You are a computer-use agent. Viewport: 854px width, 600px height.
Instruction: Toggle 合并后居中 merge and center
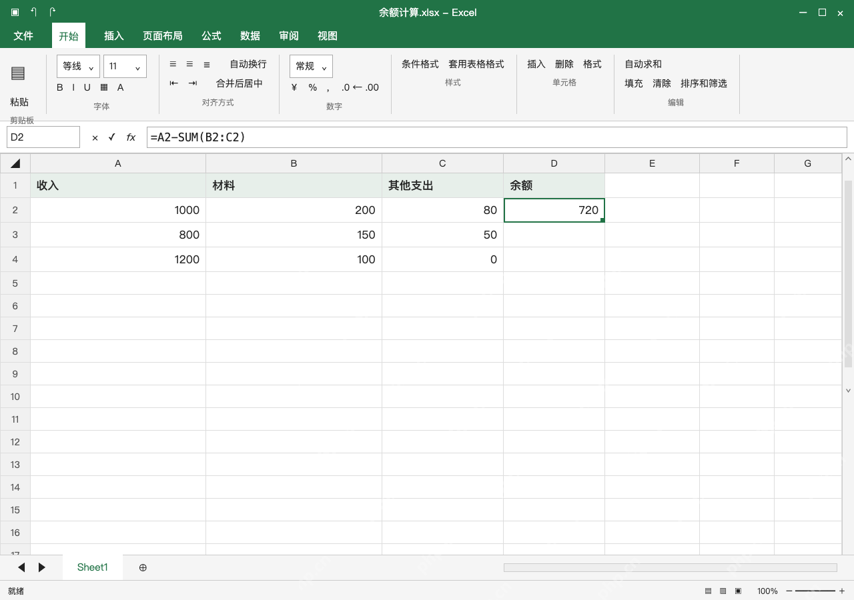(x=240, y=83)
